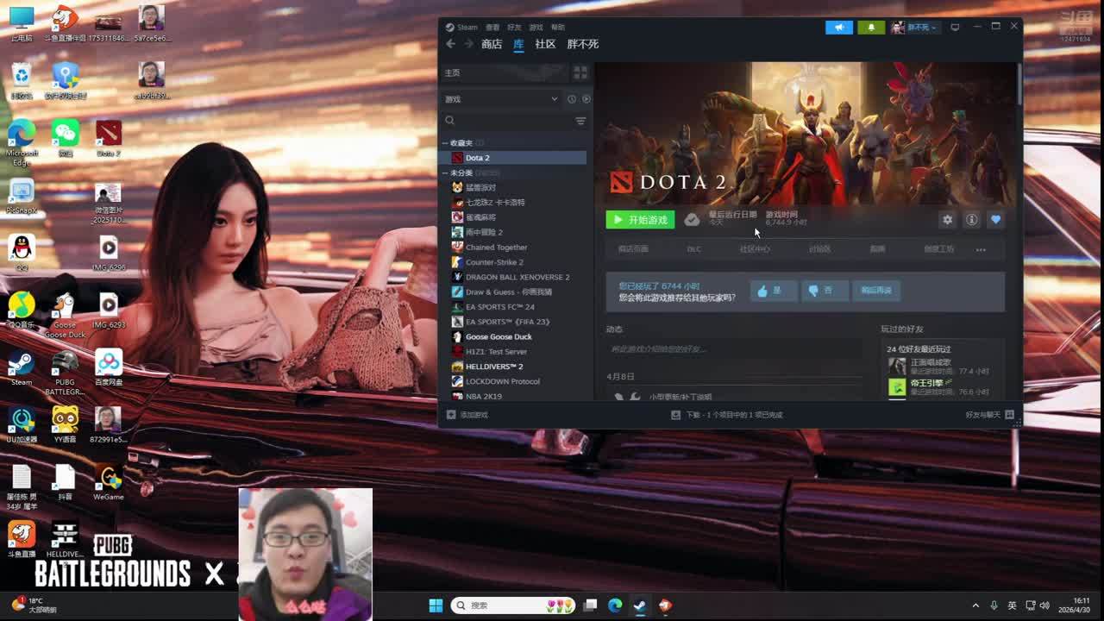Expand the 胖不死 account dropdown

point(916,28)
